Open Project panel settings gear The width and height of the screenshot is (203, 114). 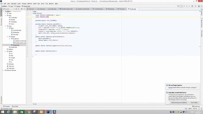tap(22, 9)
